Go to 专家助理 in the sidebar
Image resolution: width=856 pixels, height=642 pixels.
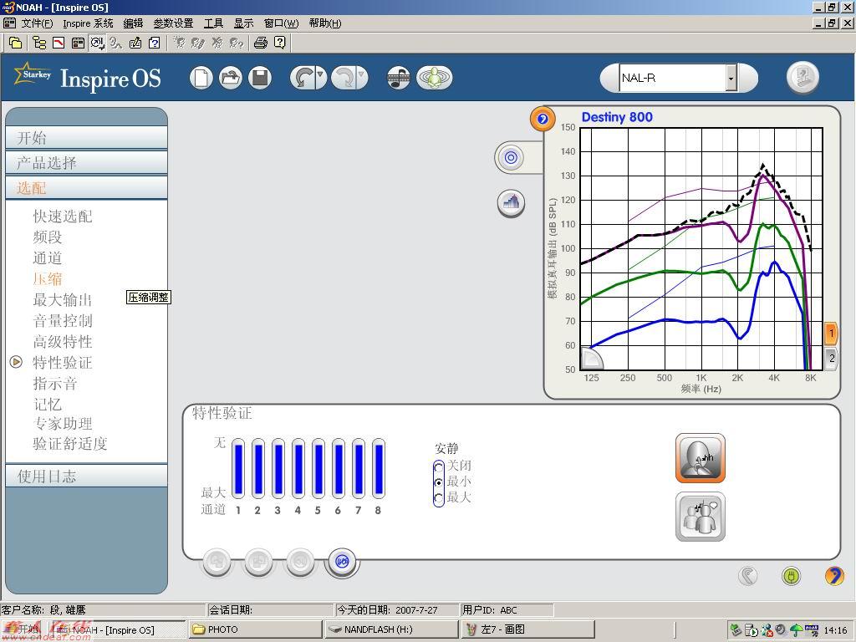click(x=63, y=424)
